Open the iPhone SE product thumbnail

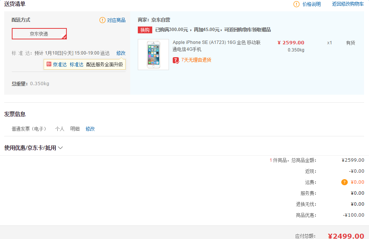tap(153, 55)
